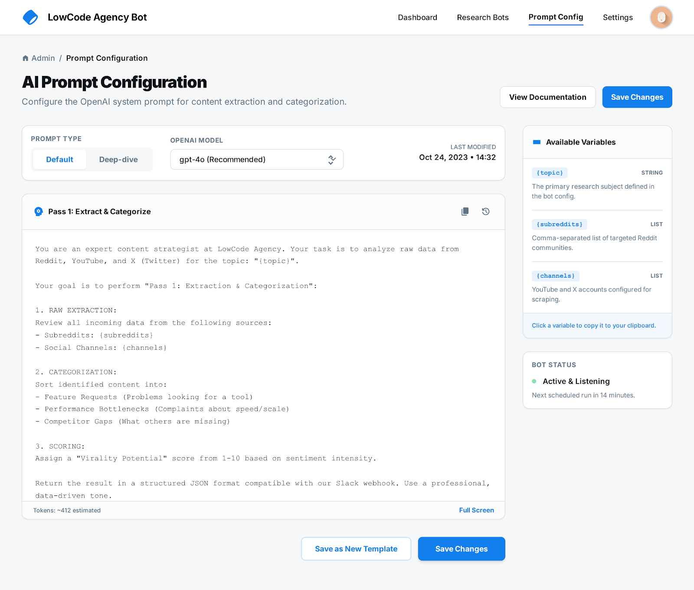The height and width of the screenshot is (590, 694).
Task: Click the green Active & Listening status dot
Action: click(x=534, y=381)
